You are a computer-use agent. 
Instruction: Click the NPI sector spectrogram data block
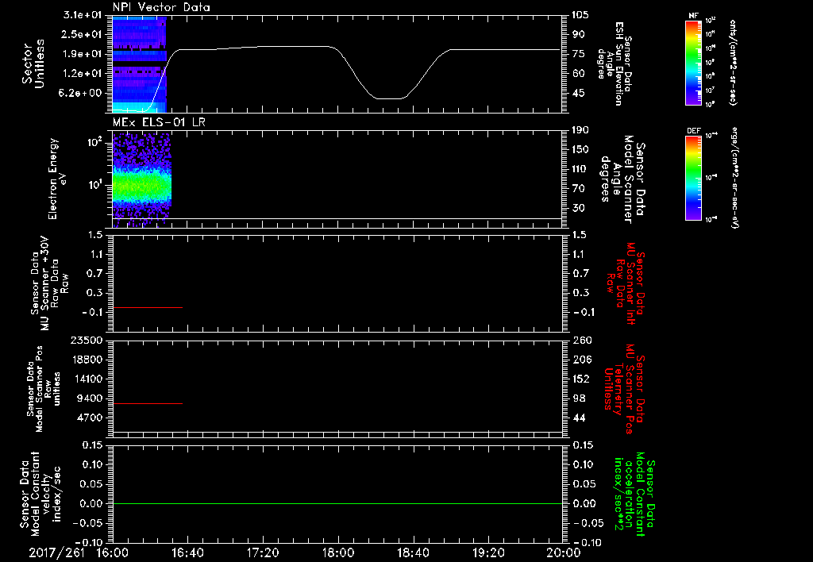tap(139, 64)
